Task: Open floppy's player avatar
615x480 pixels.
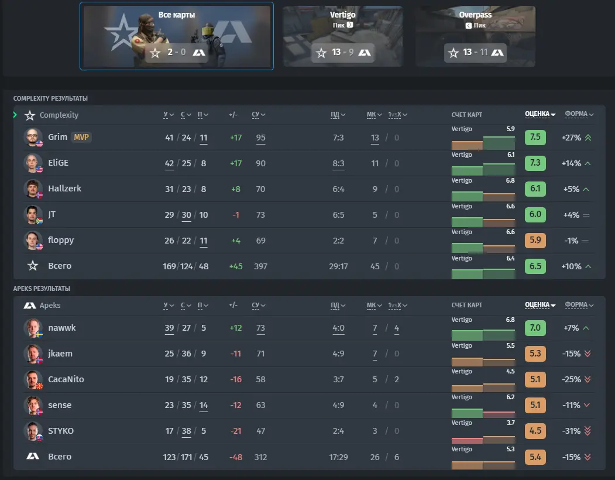Action: [33, 240]
